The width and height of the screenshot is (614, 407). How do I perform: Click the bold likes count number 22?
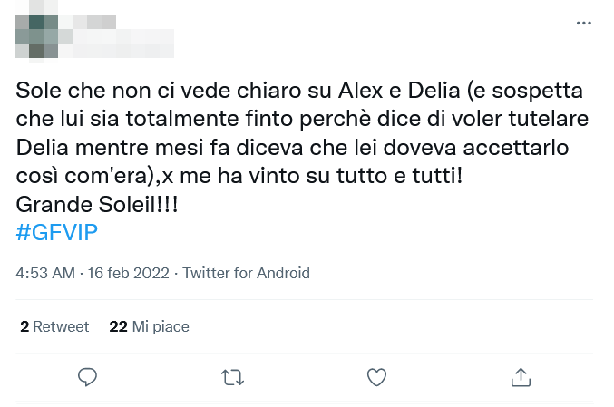(118, 326)
